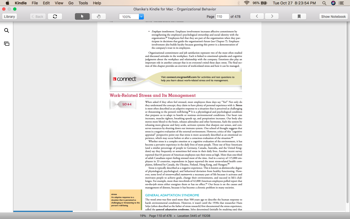Viewport: 350px width, 219px height.
Task: Open the Kindle menu
Action: coord(21,3)
